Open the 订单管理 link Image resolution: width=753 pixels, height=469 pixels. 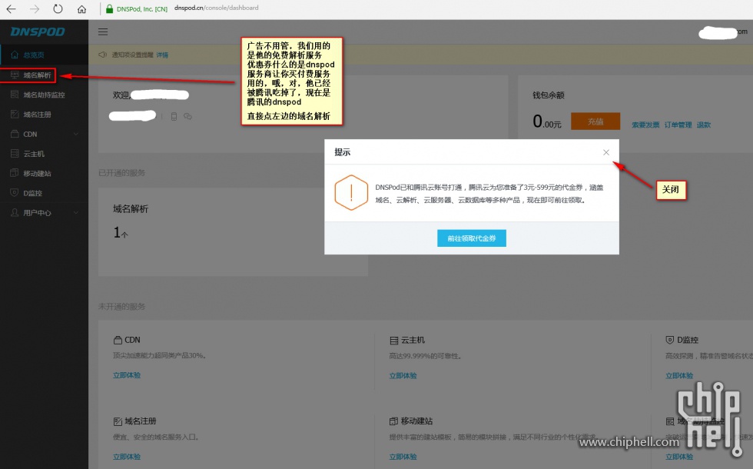coord(678,125)
